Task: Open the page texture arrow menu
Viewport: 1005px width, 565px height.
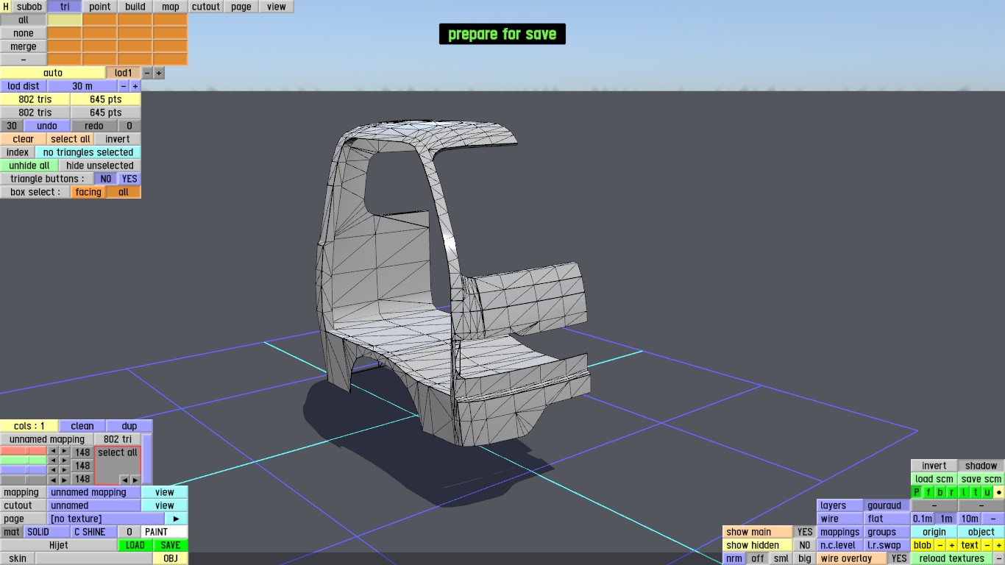Action: (177, 519)
